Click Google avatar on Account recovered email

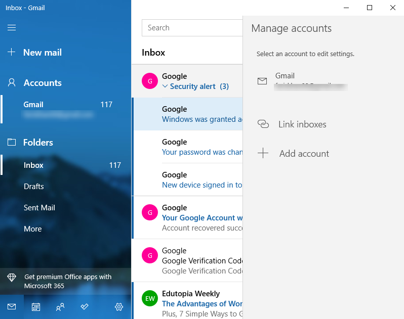coord(150,212)
